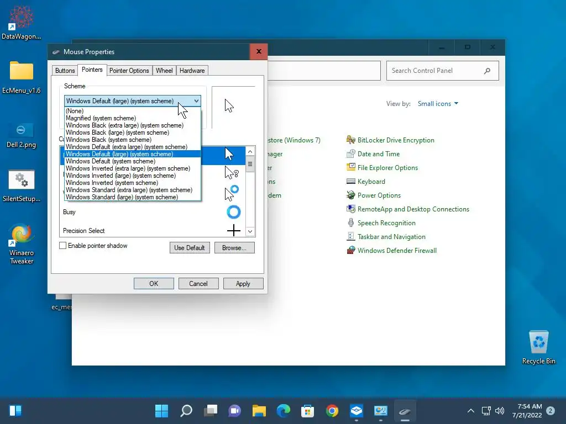Viewport: 566px width, 424px height.
Task: Open the network icon in system tray
Action: coord(486,411)
